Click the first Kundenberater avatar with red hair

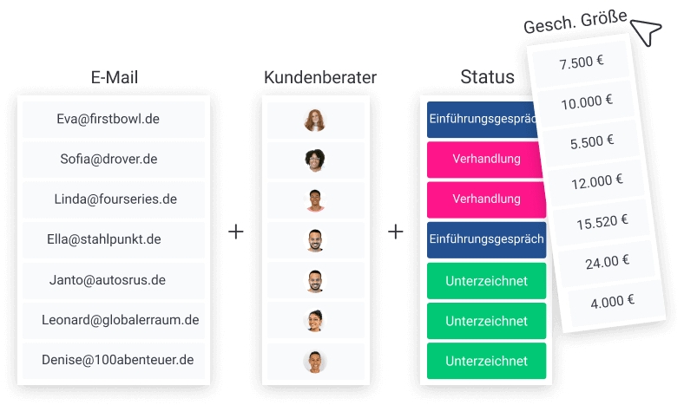coord(315,121)
